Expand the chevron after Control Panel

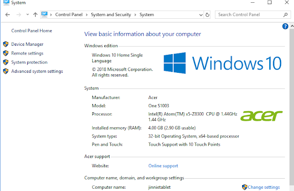pos(87,15)
